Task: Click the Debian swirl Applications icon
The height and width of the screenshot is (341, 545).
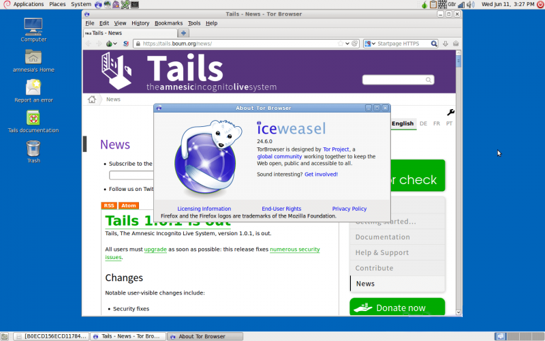Action: click(x=7, y=5)
